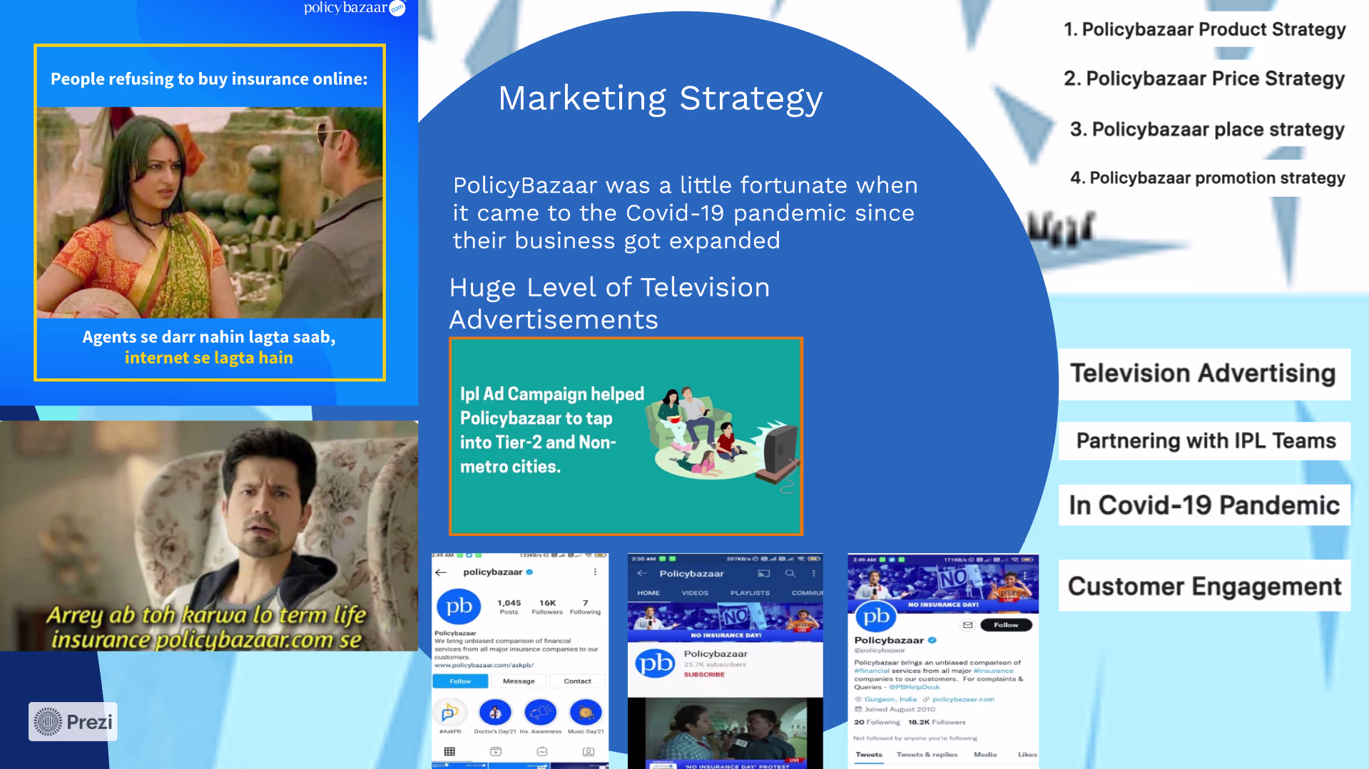Click the #financial hashtag in Twitter bio
The image size is (1369, 769).
(872, 671)
